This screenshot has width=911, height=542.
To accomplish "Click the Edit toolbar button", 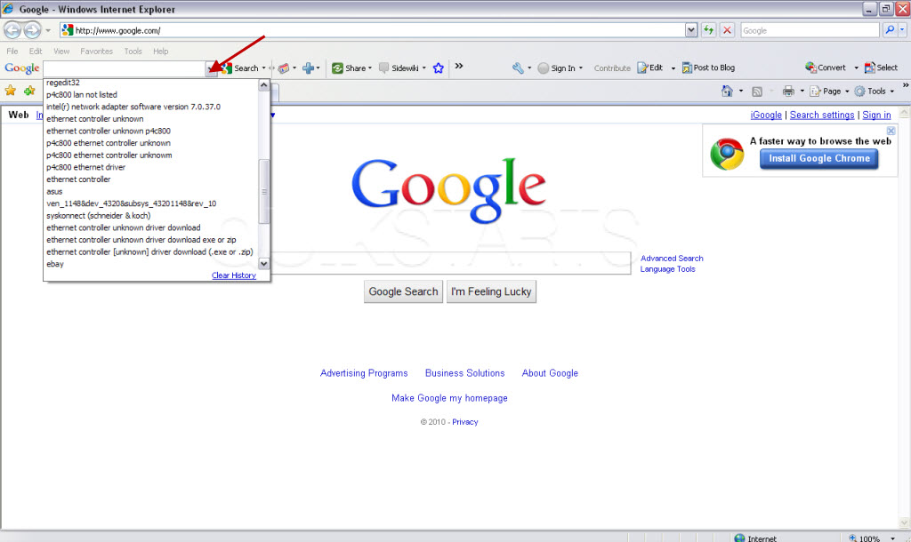I will (650, 68).
